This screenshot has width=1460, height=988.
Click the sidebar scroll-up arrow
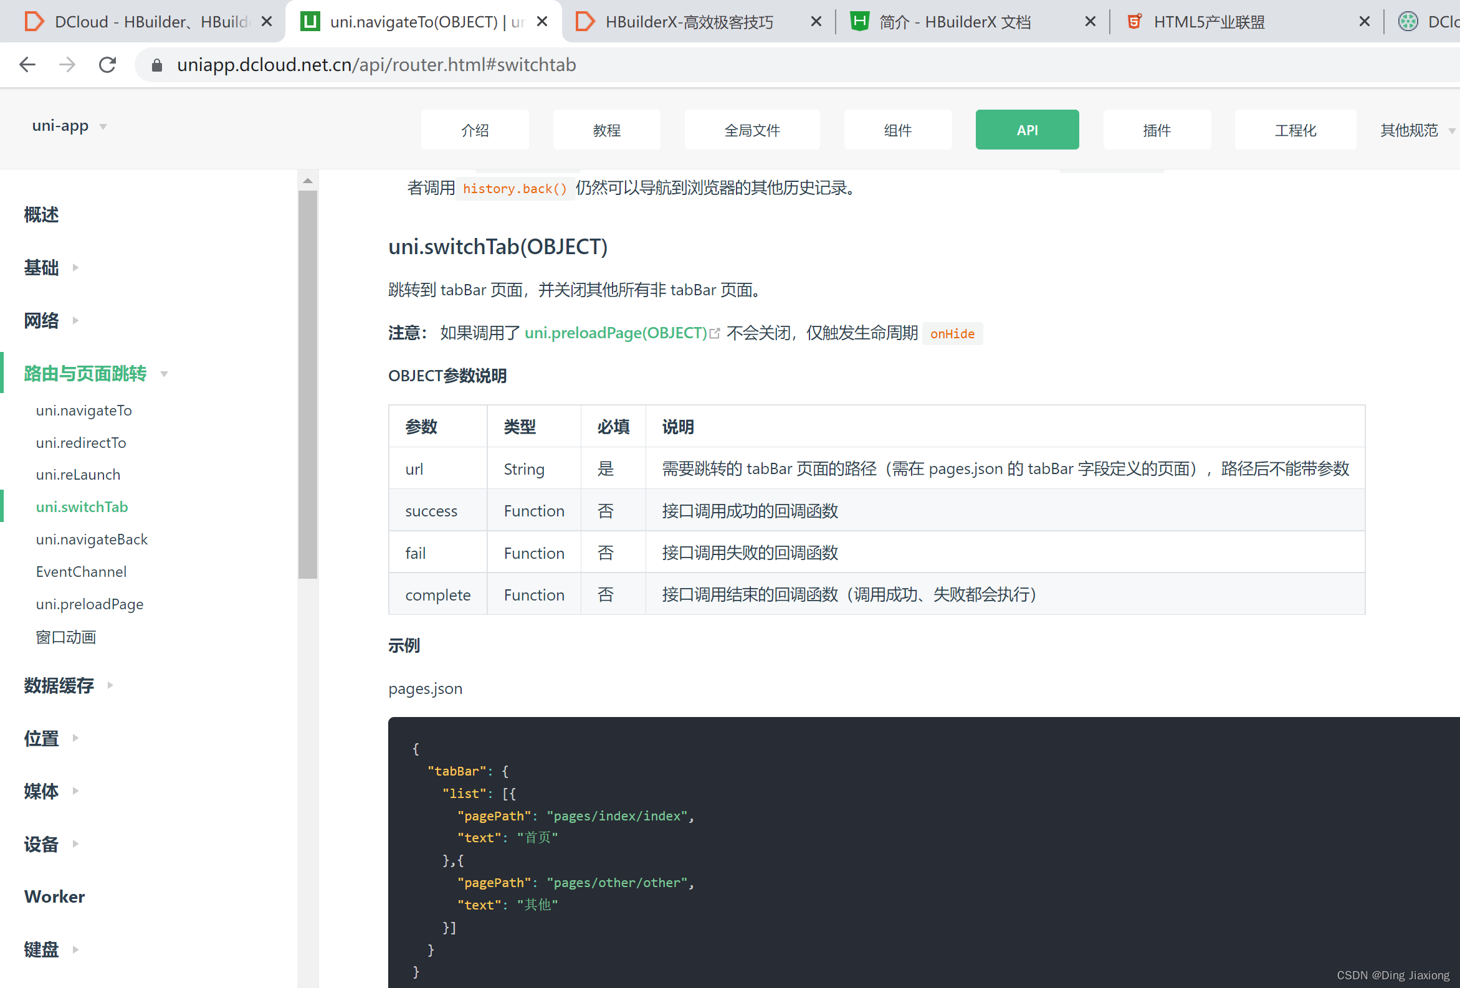(308, 181)
